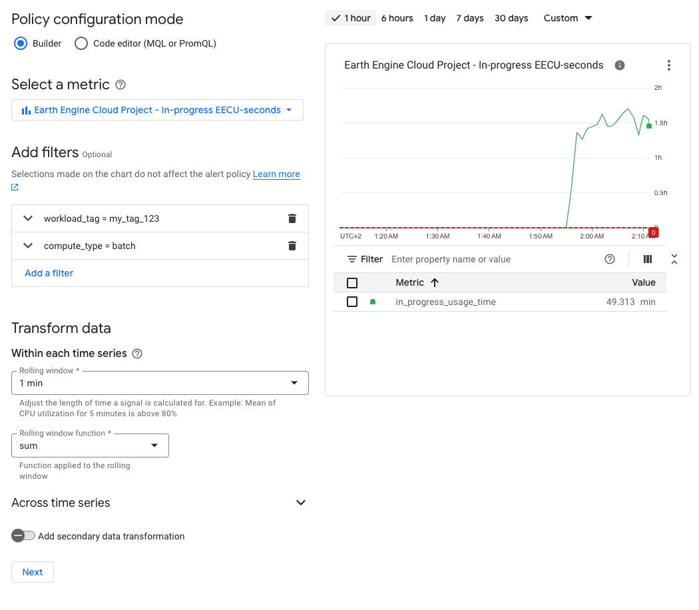Expand the Across time series section
The width and height of the screenshot is (699, 610).
click(x=300, y=503)
